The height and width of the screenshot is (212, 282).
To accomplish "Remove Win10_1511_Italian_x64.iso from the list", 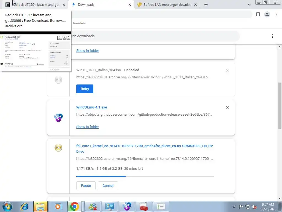I will 227,70.
